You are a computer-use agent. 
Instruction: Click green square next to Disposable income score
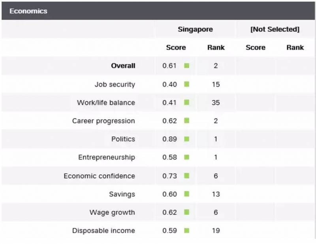(186, 231)
